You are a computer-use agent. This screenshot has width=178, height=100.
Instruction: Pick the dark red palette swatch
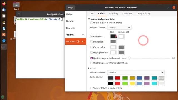pos(118,78)
